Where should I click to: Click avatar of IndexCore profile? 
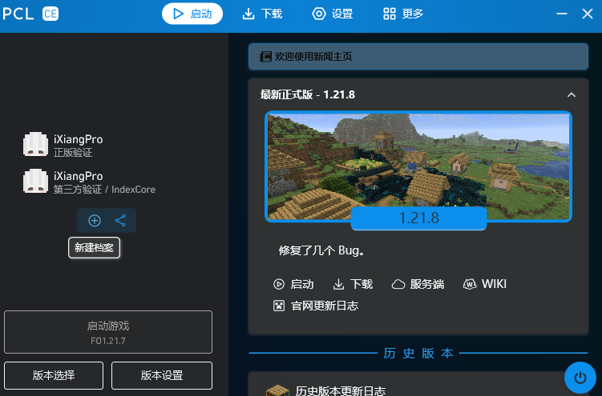pos(36,181)
